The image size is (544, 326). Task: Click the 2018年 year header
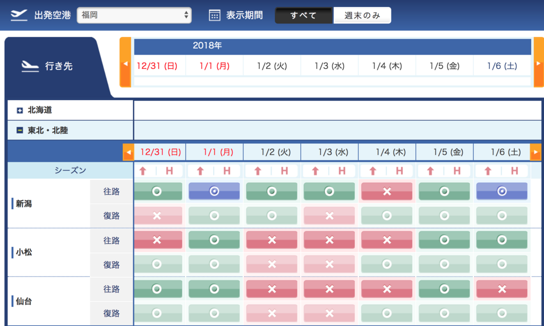pos(207,46)
